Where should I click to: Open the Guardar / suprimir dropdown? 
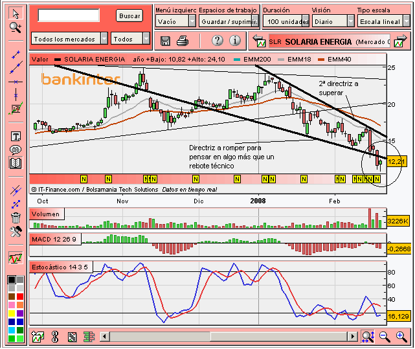(229, 21)
